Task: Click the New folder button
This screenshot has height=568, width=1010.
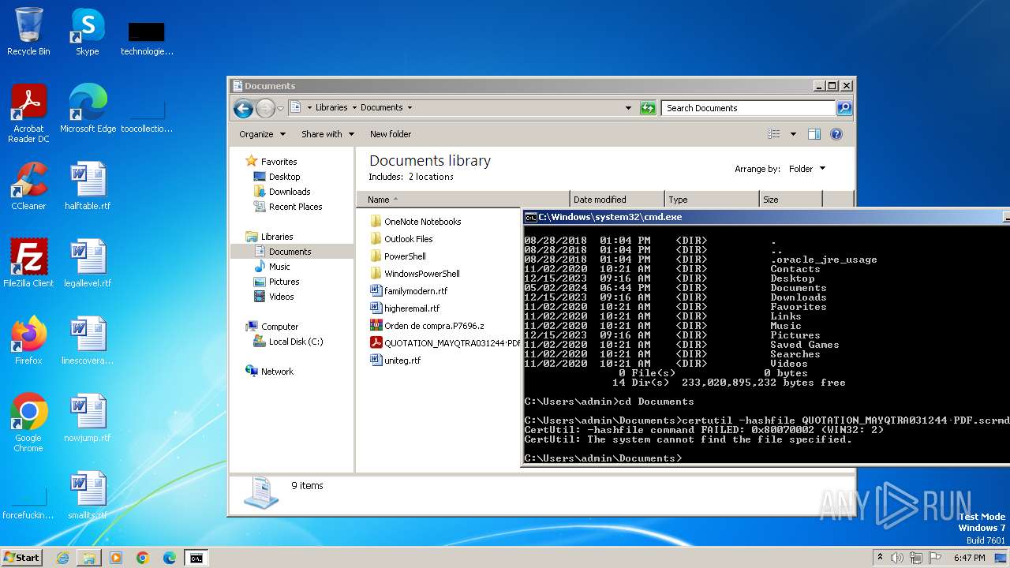Action: 391,134
